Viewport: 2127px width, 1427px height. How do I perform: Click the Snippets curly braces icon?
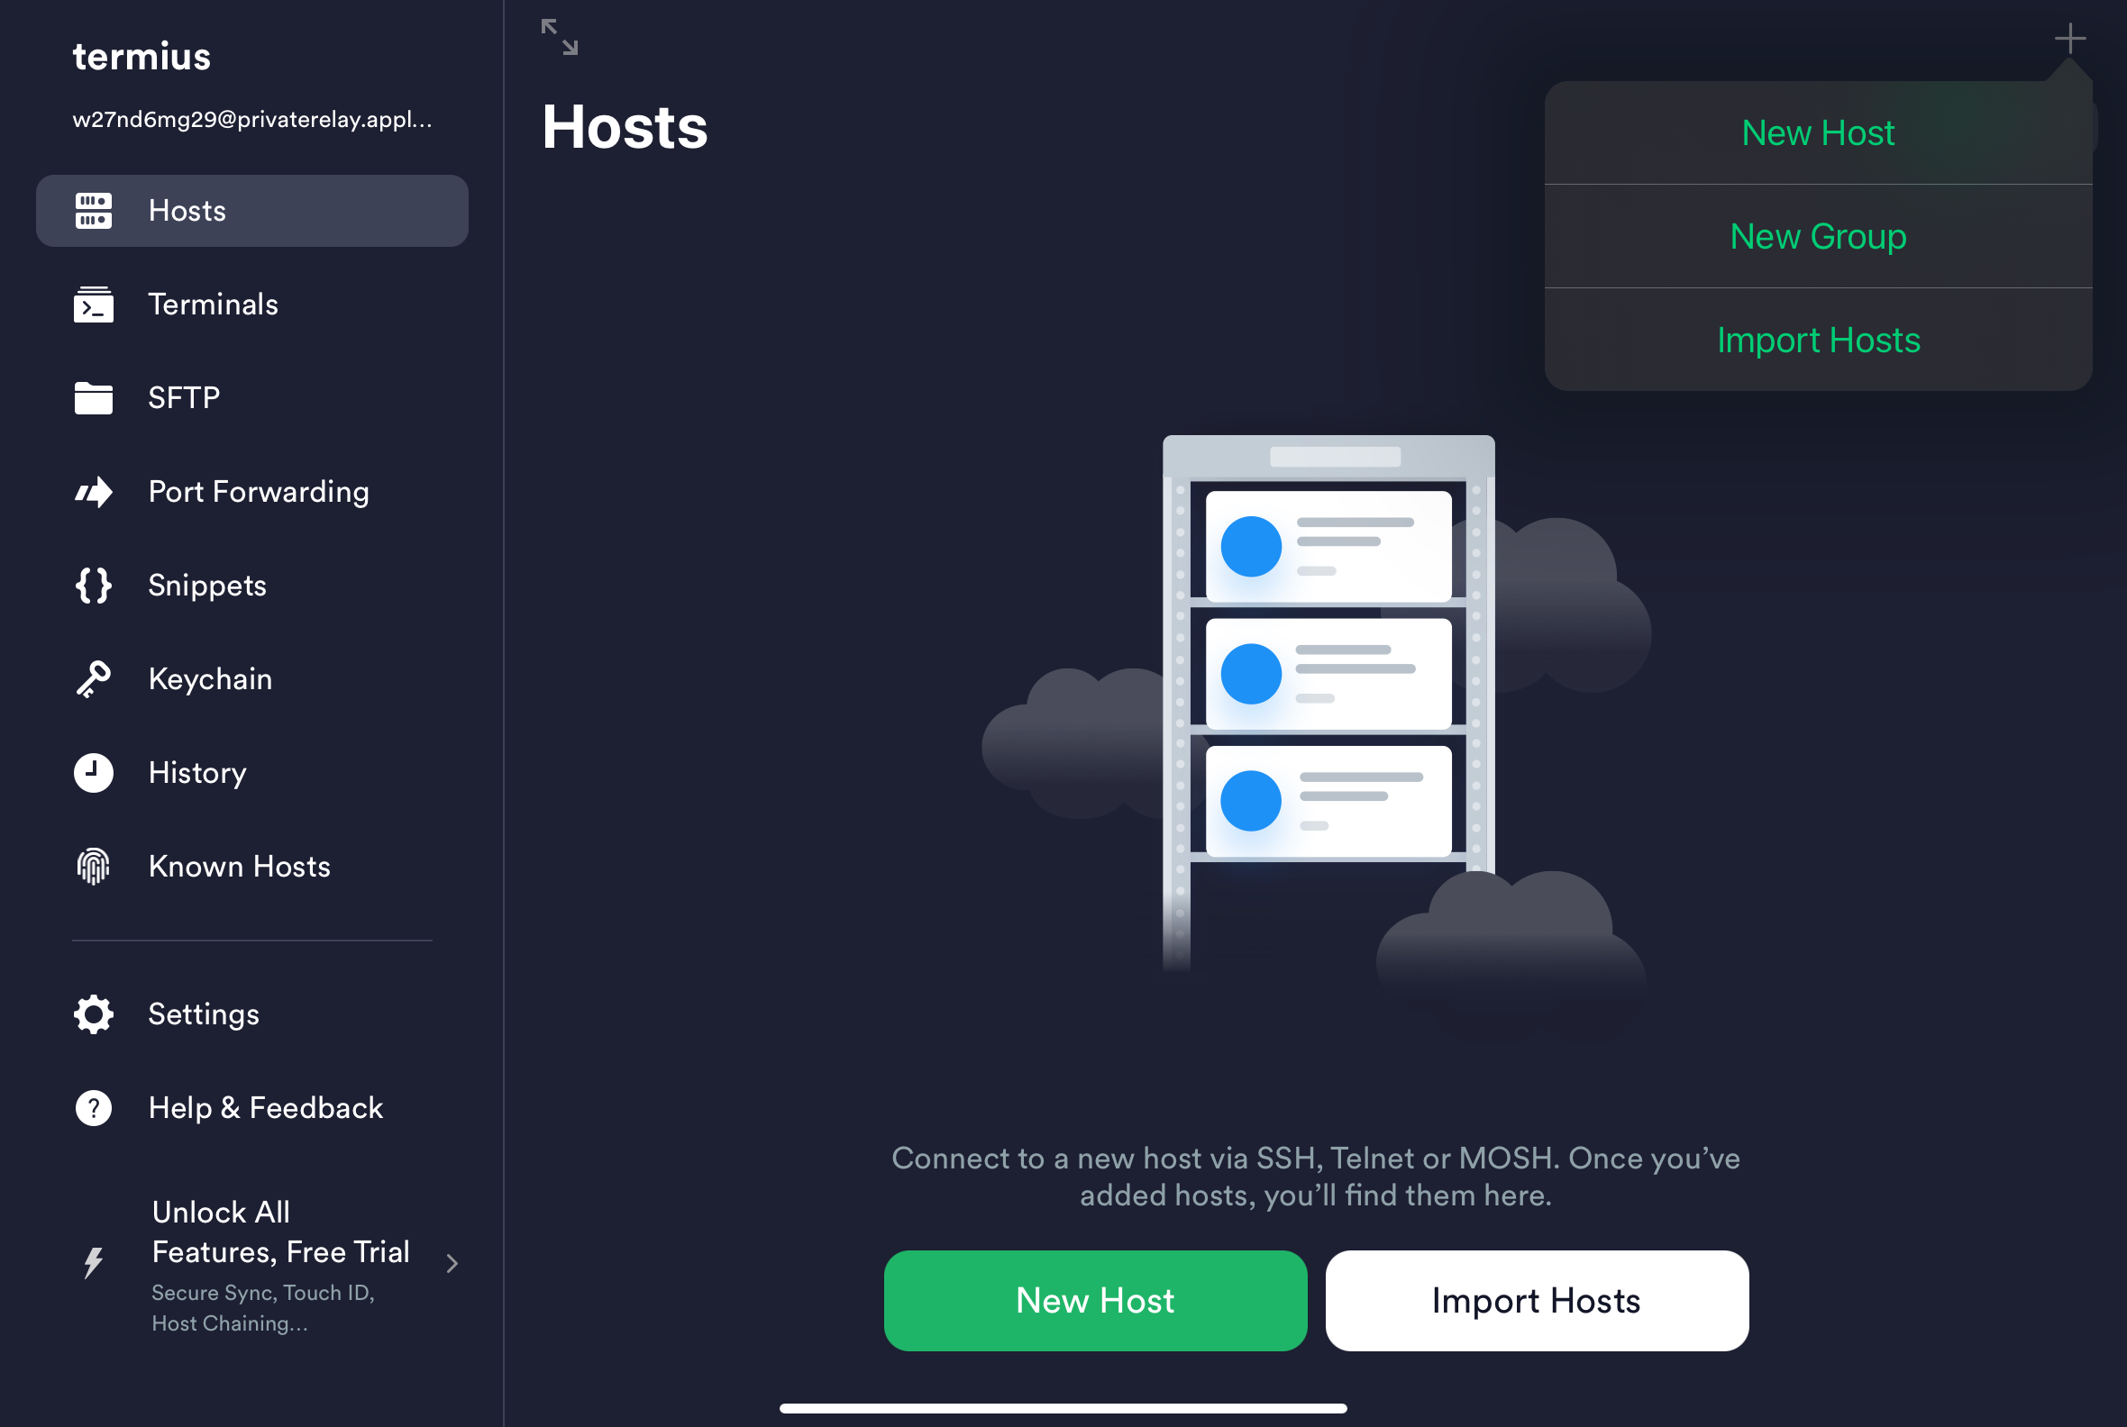(93, 586)
